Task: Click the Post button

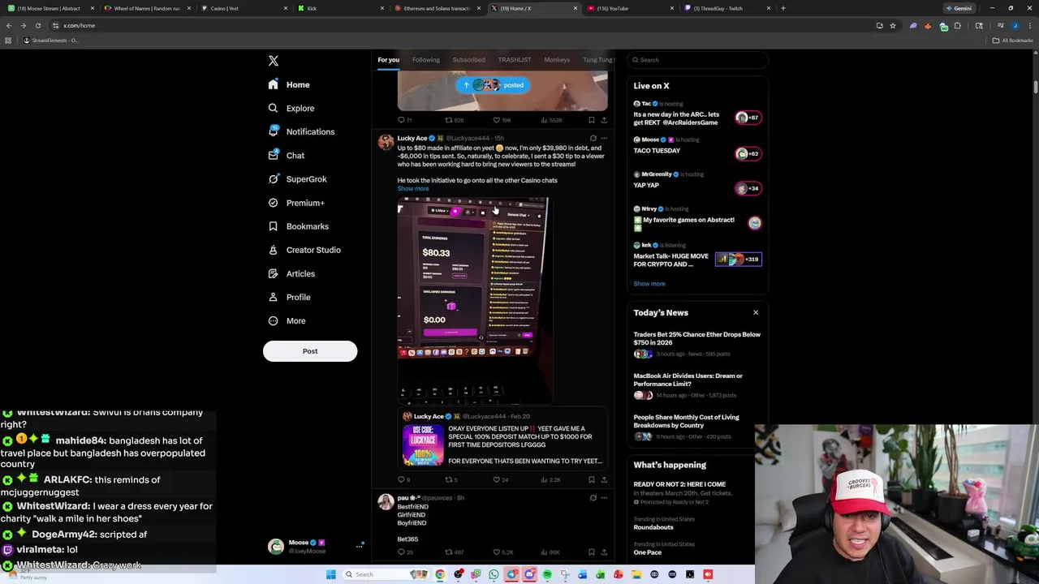Action: pos(310,351)
